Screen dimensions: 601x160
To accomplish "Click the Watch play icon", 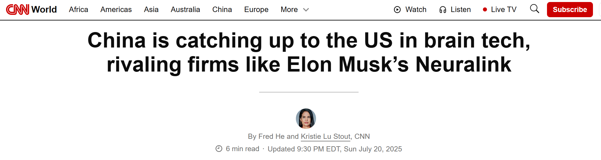I will pos(397,10).
